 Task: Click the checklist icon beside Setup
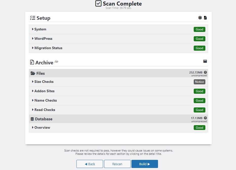tap(32, 18)
